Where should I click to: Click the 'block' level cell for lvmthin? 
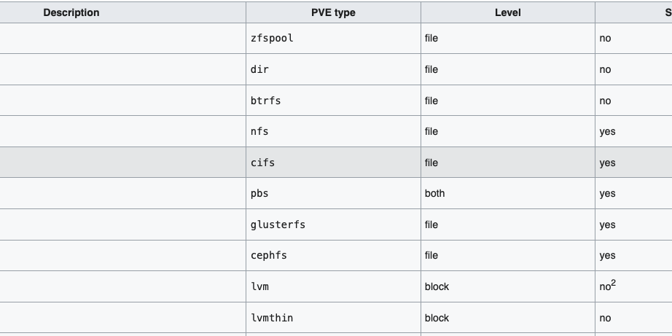pyautogui.click(x=437, y=318)
